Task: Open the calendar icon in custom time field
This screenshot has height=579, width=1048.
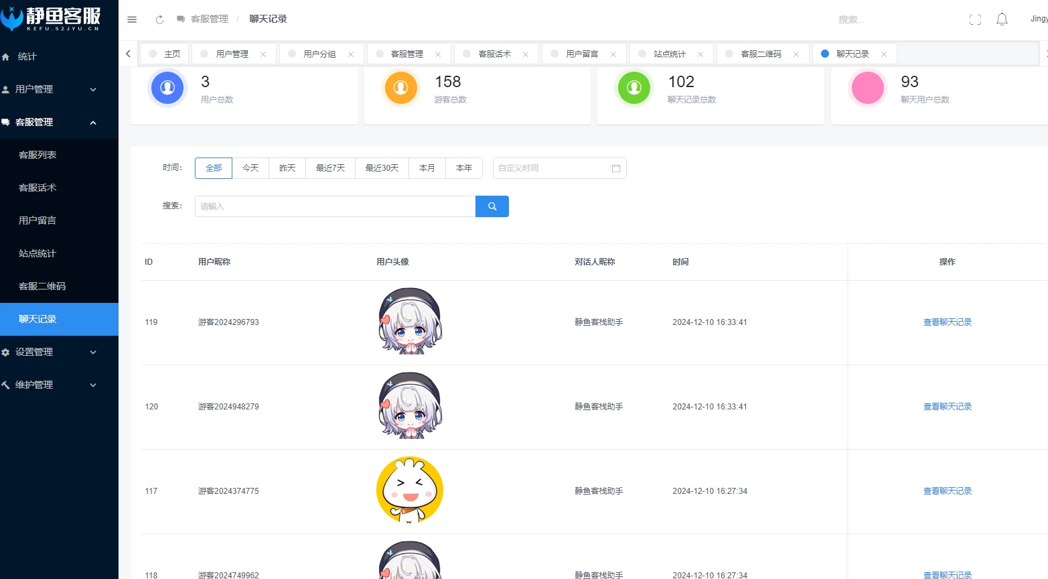Action: (616, 168)
